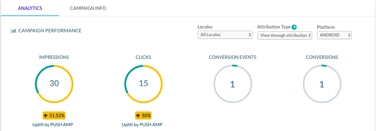This screenshot has height=131, width=376.
Task: Open the Attribution Type help icon
Action: point(294,27)
